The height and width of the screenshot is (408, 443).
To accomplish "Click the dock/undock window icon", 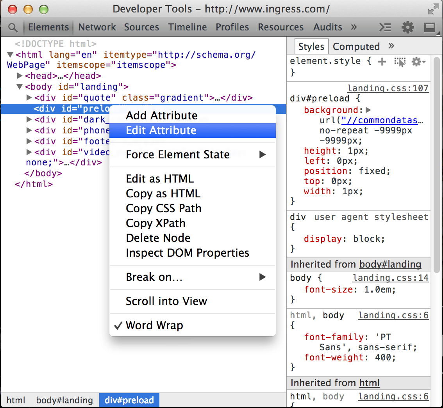I will coord(430,27).
